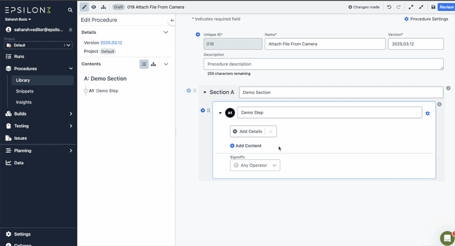Edit the Demo Section name field
This screenshot has height=246, width=455.
click(x=341, y=92)
